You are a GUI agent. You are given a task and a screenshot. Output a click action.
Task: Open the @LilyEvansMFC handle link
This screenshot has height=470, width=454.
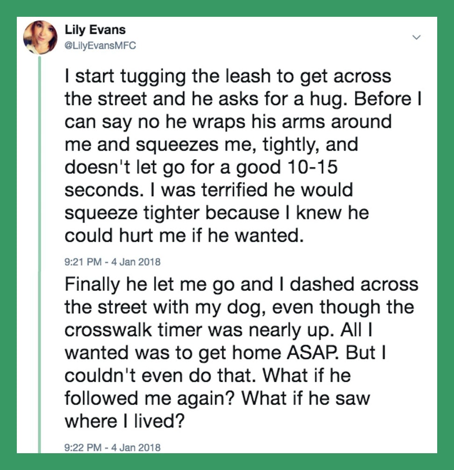100,46
